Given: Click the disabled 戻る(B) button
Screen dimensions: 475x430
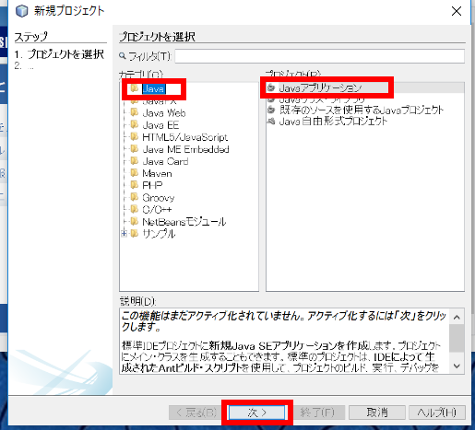Looking at the screenshot, I should (x=196, y=413).
